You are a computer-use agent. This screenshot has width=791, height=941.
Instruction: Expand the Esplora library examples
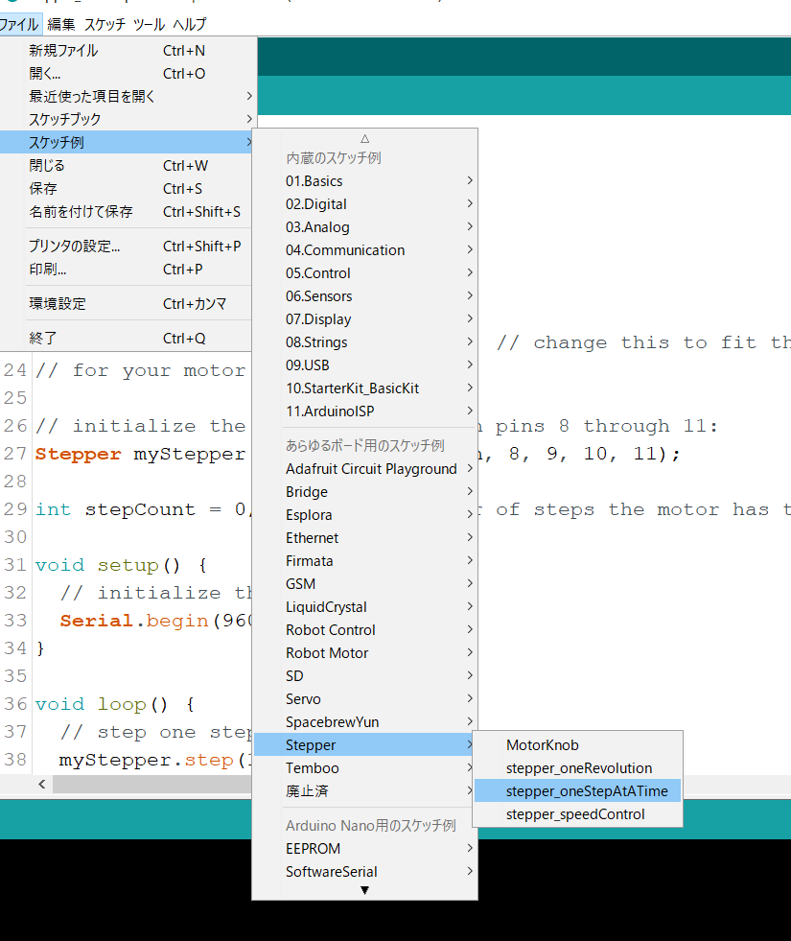364,514
